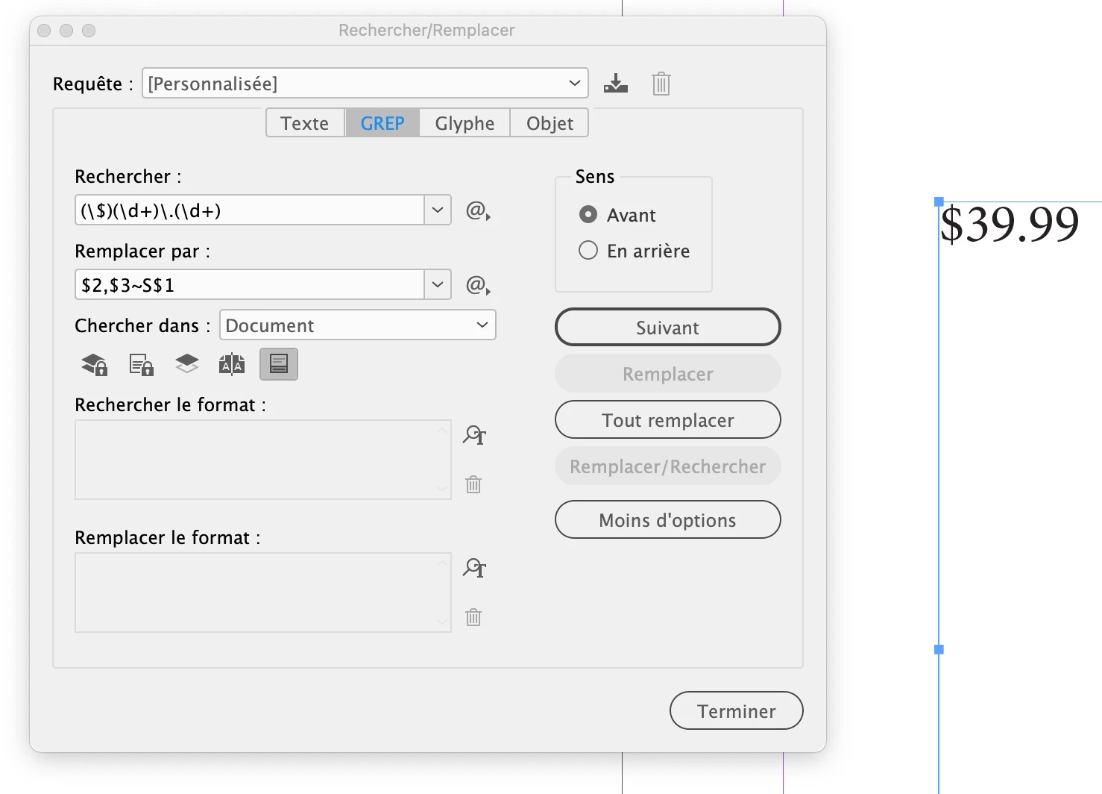The image size is (1102, 794).
Task: Toggle include locked stories icon
Action: (x=141, y=364)
